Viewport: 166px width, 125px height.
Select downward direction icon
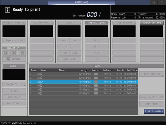(x=22, y=53)
